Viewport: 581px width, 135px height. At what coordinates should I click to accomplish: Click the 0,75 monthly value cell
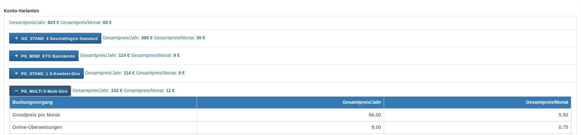click(477, 127)
